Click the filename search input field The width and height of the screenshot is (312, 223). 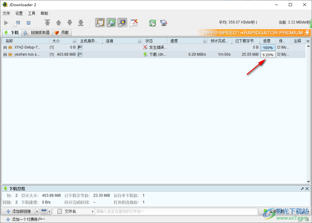point(176,211)
